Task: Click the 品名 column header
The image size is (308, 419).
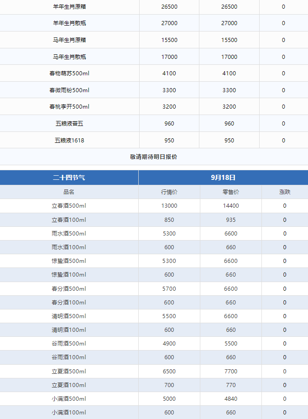Action: 69,192
